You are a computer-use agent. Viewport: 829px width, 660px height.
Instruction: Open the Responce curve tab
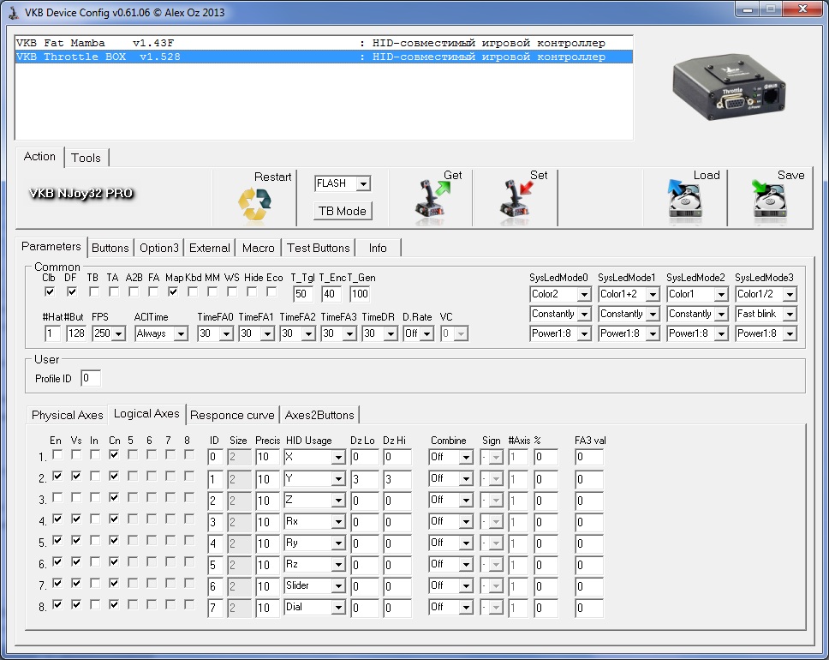[x=232, y=415]
